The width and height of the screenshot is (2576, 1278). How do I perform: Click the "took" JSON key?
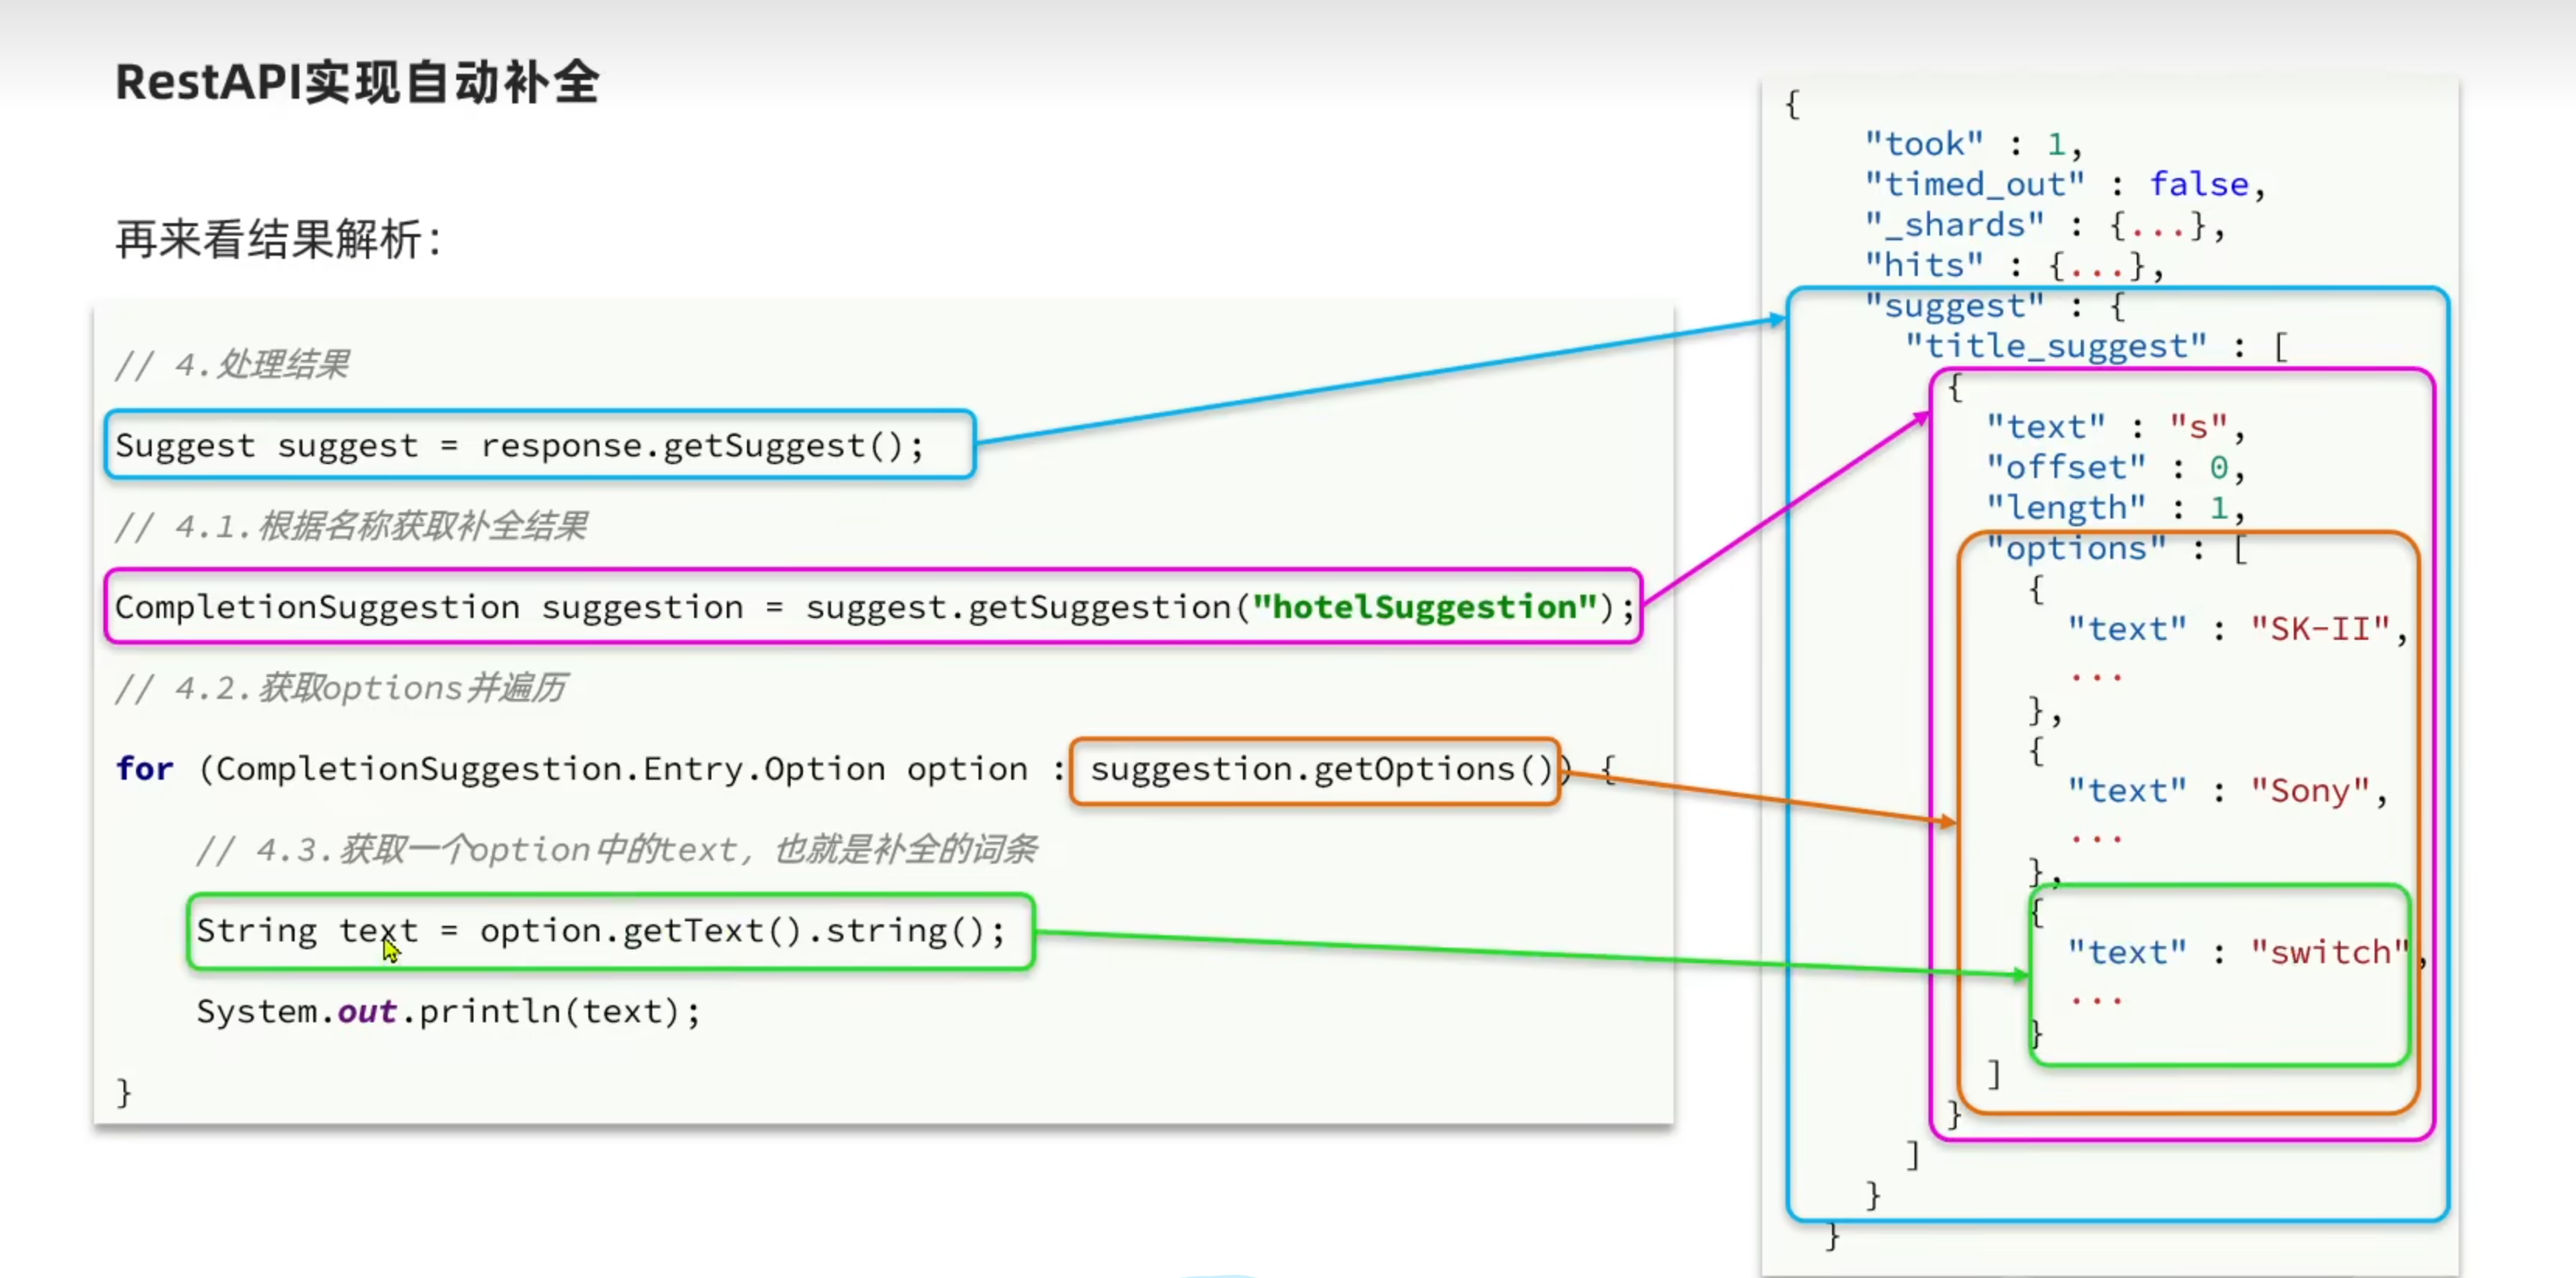coord(1923,144)
